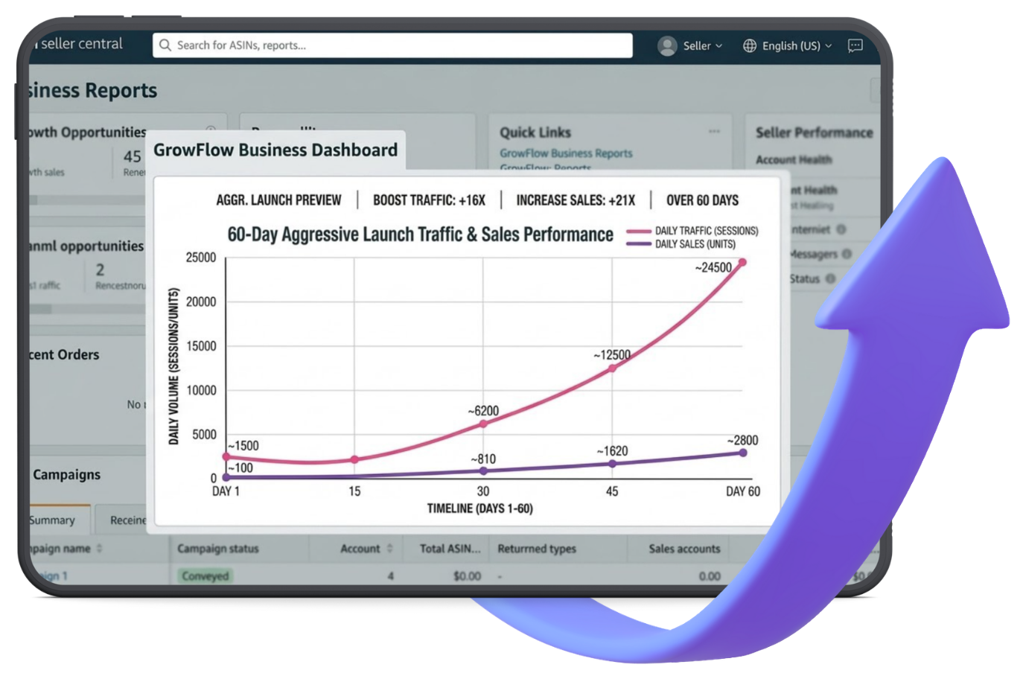Sort by Campaign name column
1023x676 pixels.
(64, 549)
